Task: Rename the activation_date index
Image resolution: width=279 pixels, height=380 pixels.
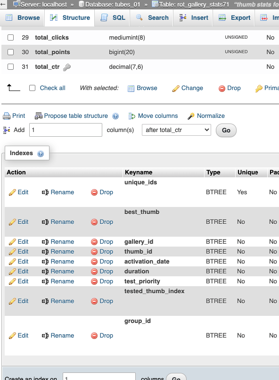Action: [58, 262]
